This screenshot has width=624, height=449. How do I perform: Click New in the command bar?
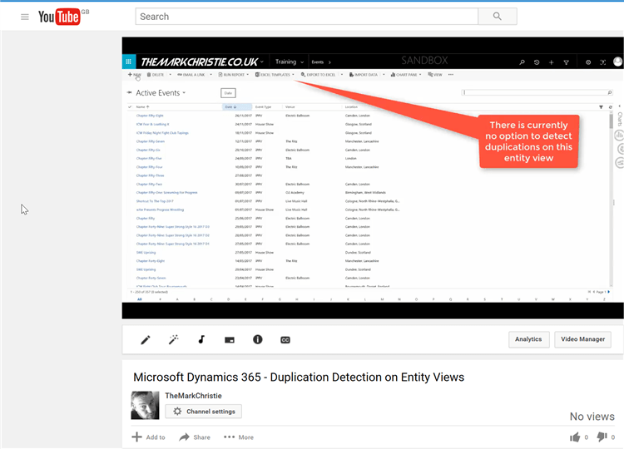point(135,74)
